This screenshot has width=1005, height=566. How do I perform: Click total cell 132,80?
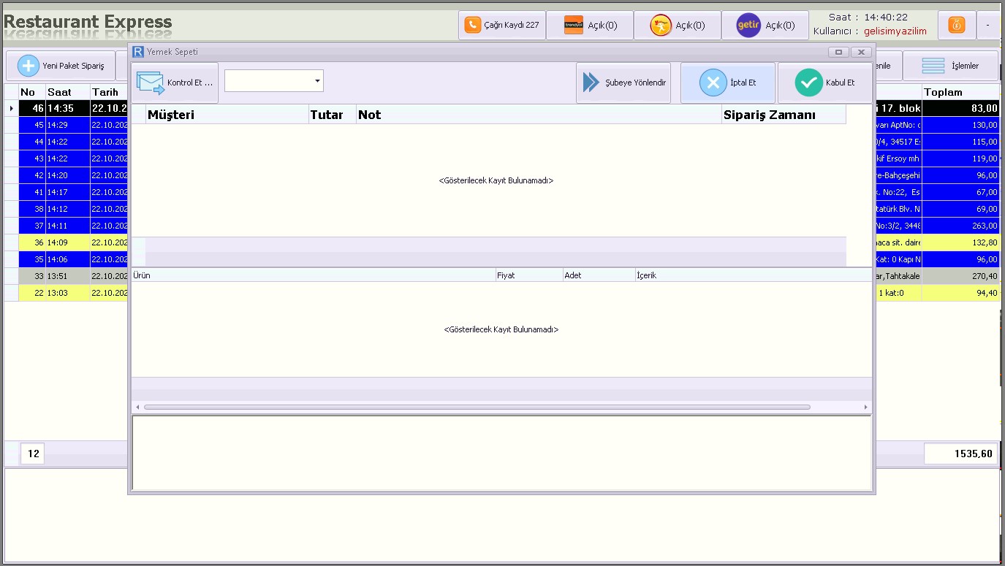click(960, 242)
